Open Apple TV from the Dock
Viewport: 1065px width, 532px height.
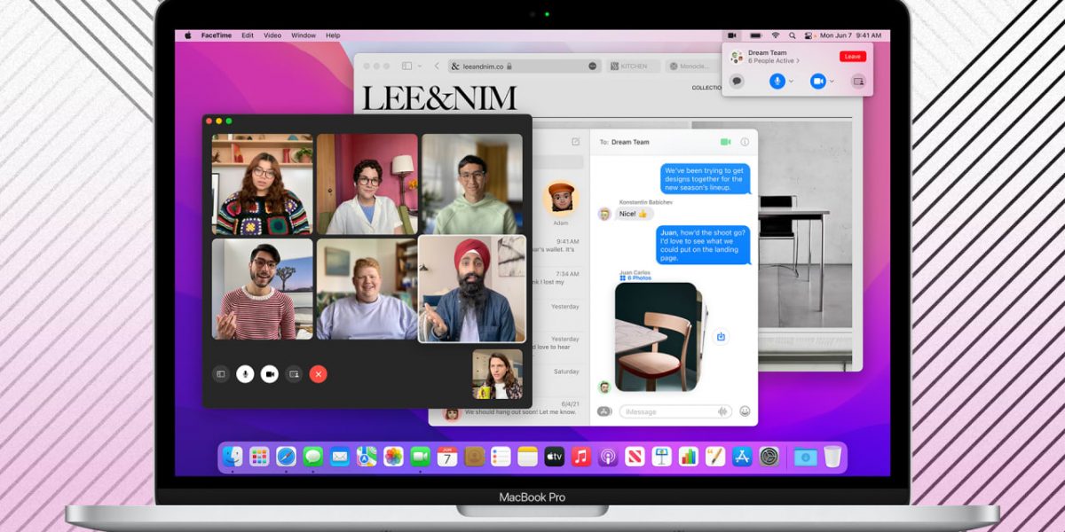pyautogui.click(x=555, y=457)
